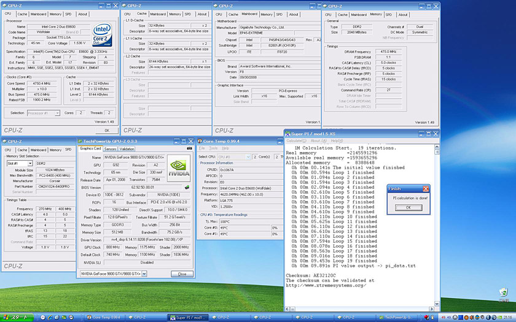Click the Driver Version field in GPU-Z
This screenshot has width=516, height=322.
[x=147, y=240]
